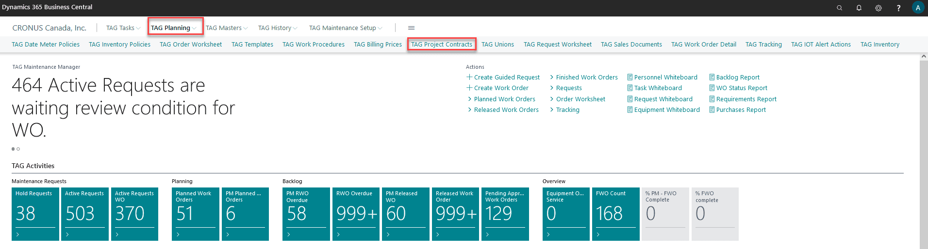Image resolution: width=928 pixels, height=249 pixels.
Task: Select the second headline page dot
Action: (18, 149)
